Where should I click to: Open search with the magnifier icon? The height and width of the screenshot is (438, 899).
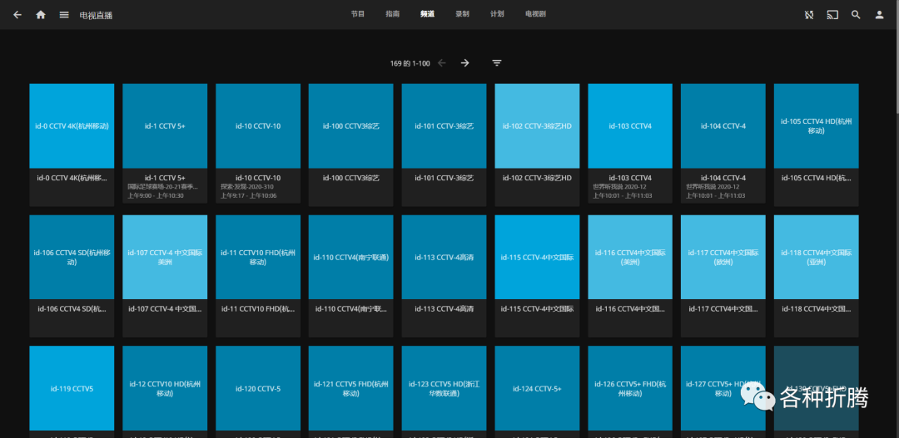856,15
